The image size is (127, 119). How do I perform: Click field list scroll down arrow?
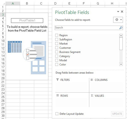pyautogui.click(x=121, y=64)
